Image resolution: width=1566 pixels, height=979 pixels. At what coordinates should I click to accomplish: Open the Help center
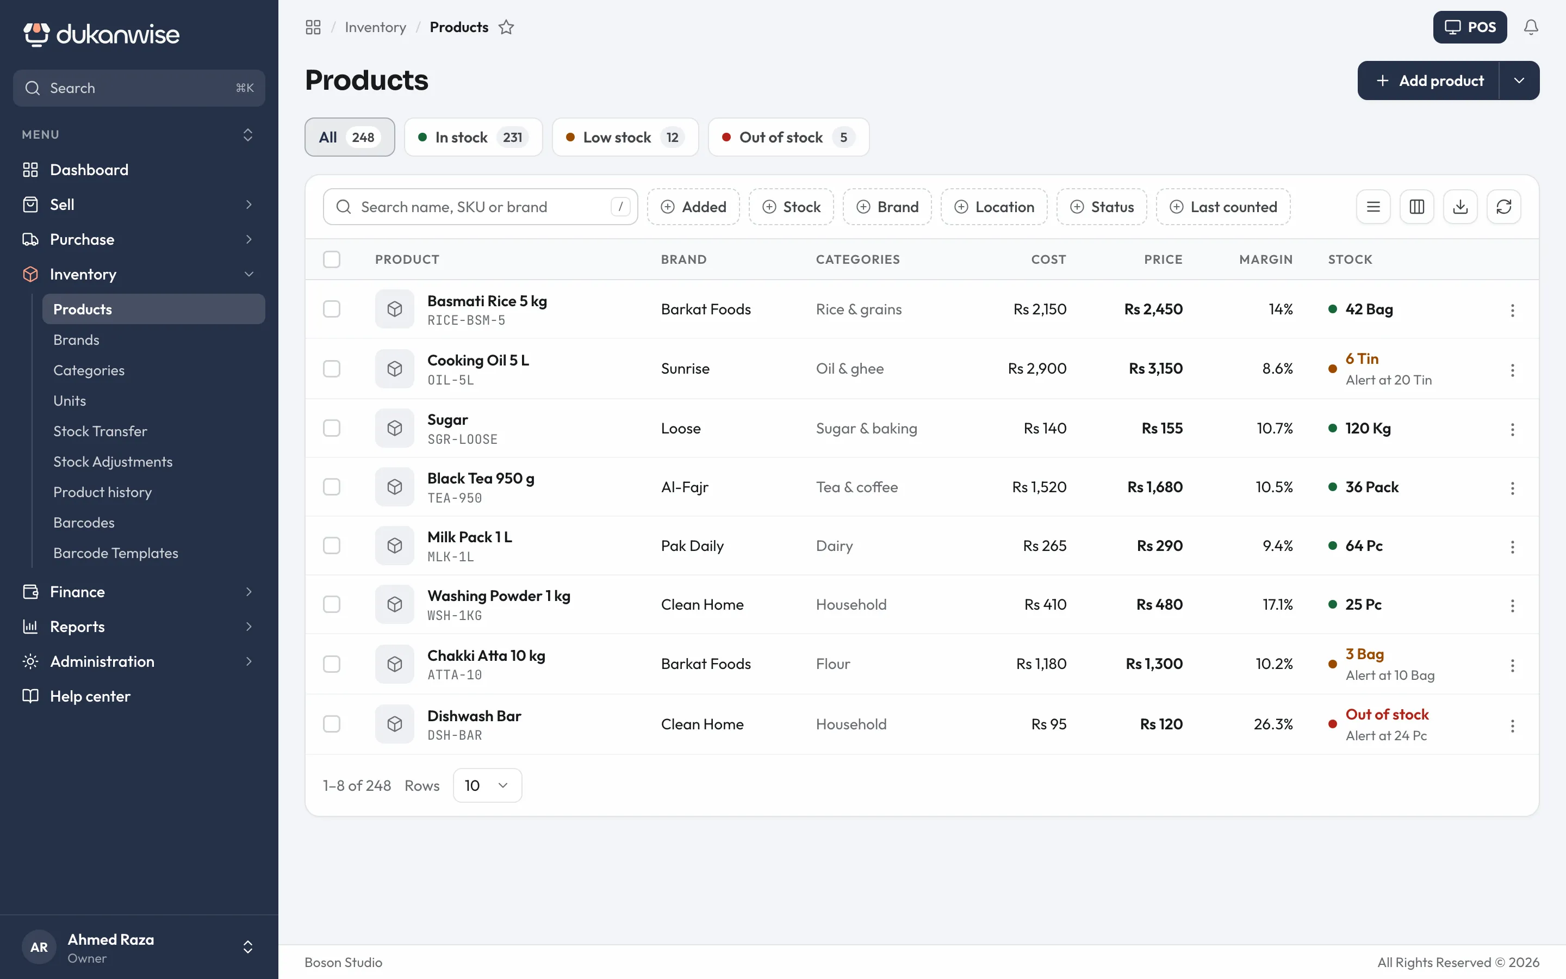(139, 697)
